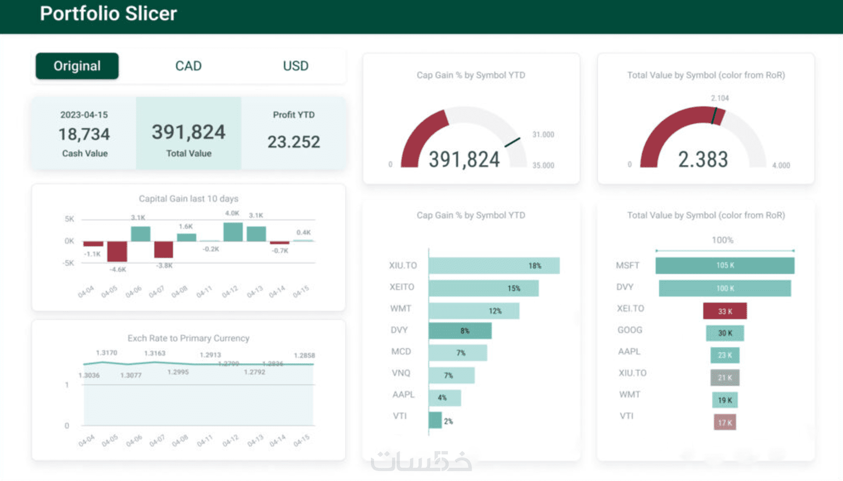This screenshot has width=843, height=481.
Task: Click the Profit YTD 23.252 card
Action: coord(294,133)
